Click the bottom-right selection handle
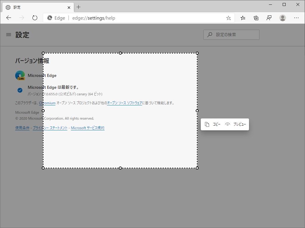305x228 pixels. (197, 168)
